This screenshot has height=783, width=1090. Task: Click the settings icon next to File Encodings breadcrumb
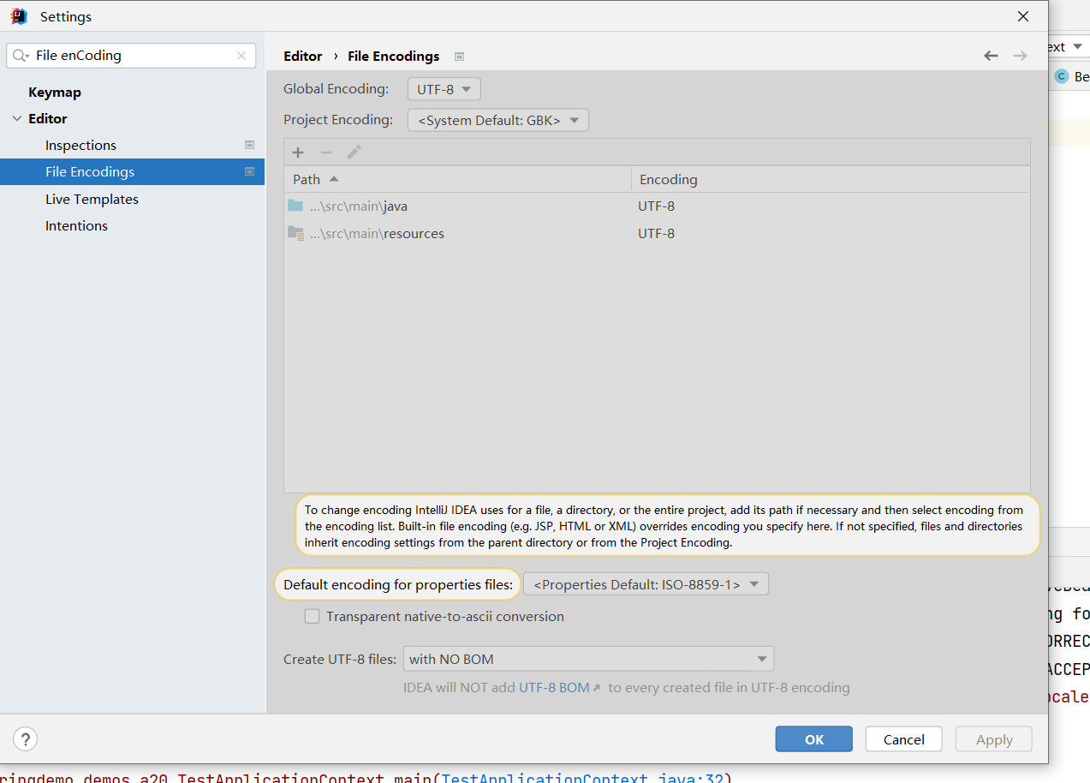pos(459,55)
